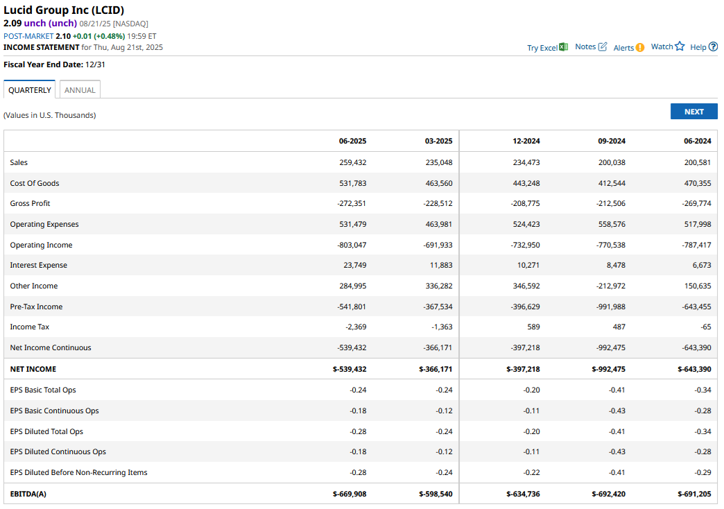
Task: Click the Sales row label
Action: (19, 162)
